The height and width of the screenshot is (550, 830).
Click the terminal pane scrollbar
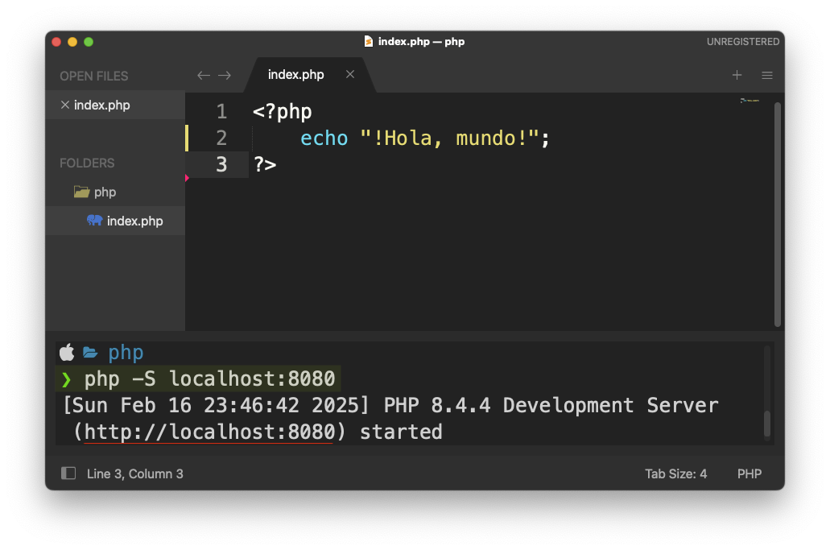point(767,423)
